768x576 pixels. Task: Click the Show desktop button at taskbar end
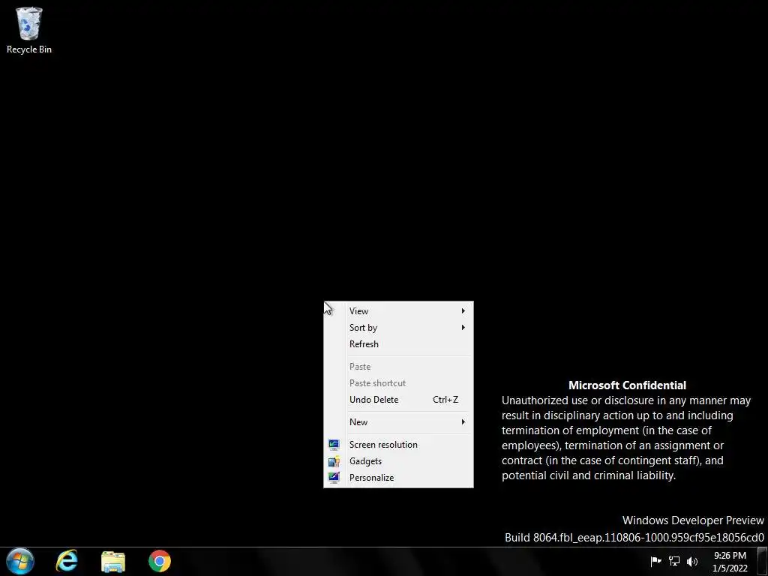coord(762,562)
